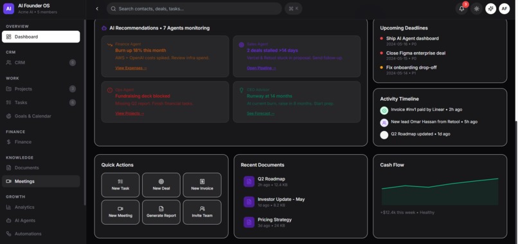Open the AI sparkle assistant icon
Viewport: 518px width, 244px height.
(x=490, y=9)
